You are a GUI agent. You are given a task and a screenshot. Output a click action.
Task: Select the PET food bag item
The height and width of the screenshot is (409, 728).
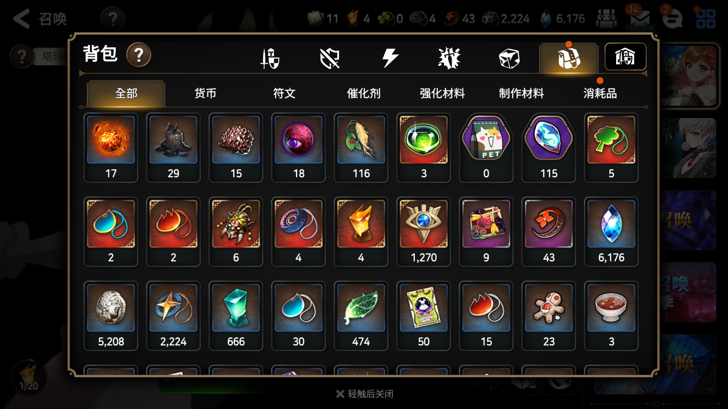486,148
